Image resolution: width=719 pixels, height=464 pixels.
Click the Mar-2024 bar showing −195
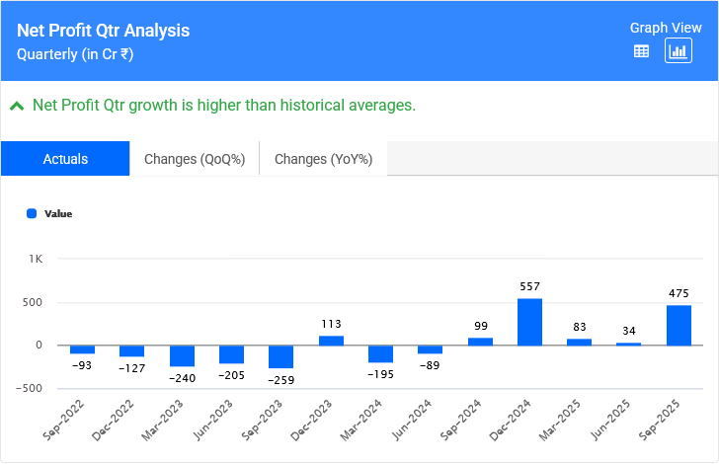380,353
